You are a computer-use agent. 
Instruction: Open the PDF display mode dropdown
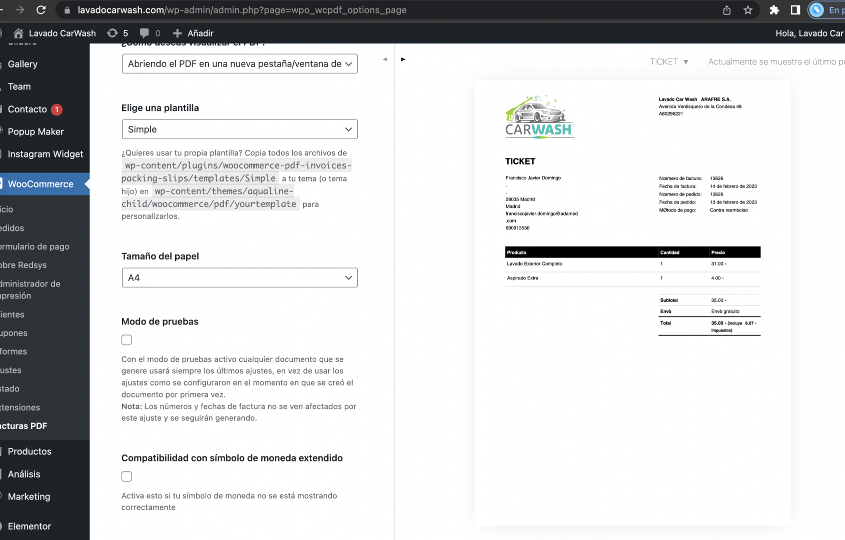pos(240,63)
